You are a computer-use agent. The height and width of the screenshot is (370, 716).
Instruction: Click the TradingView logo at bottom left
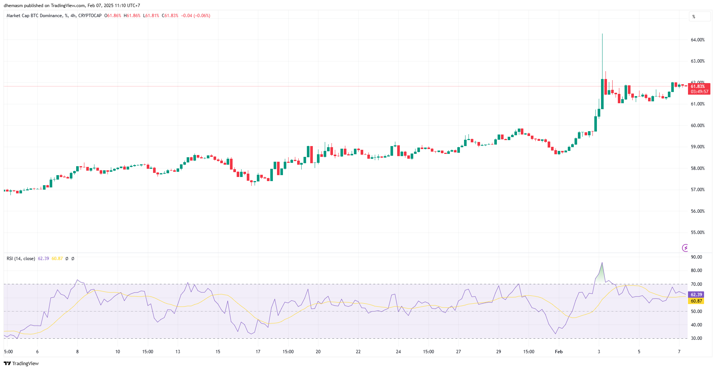click(21, 363)
